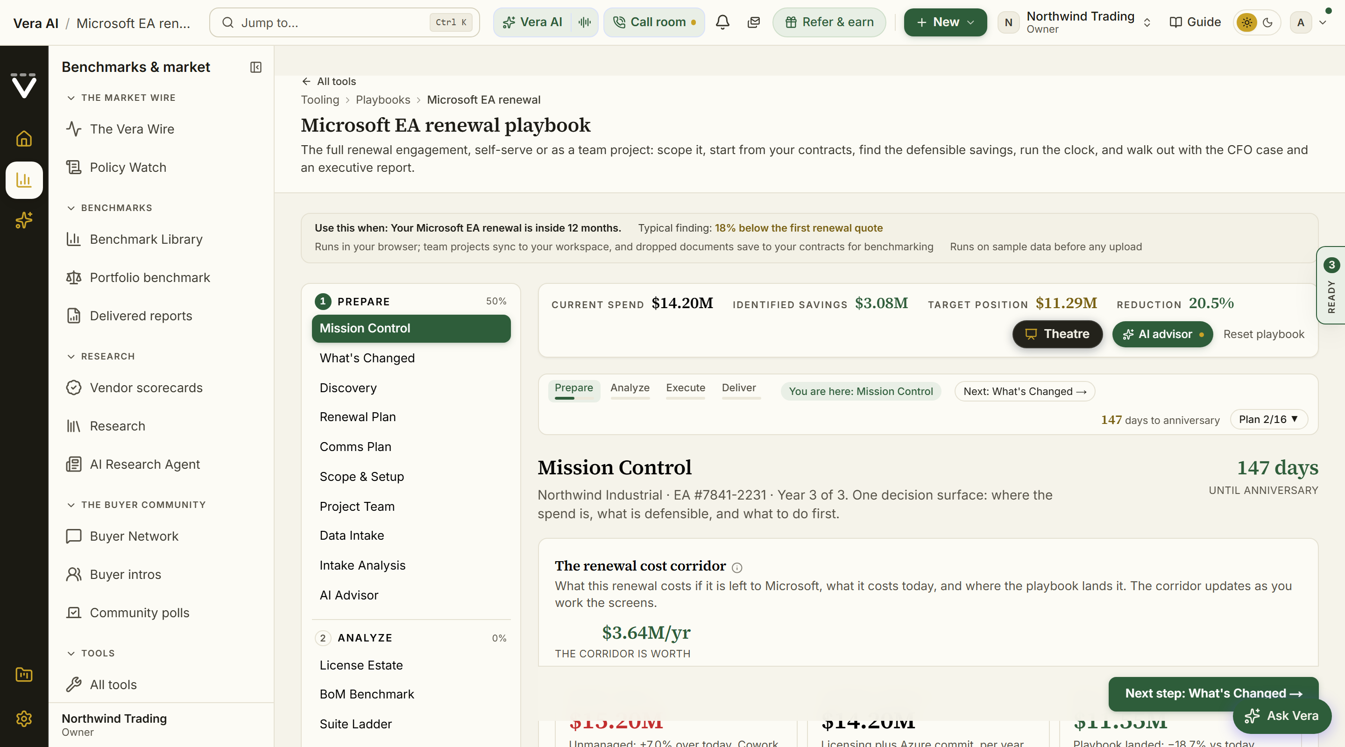The image size is (1345, 747).
Task: Open Benchmark Library
Action: click(161, 239)
